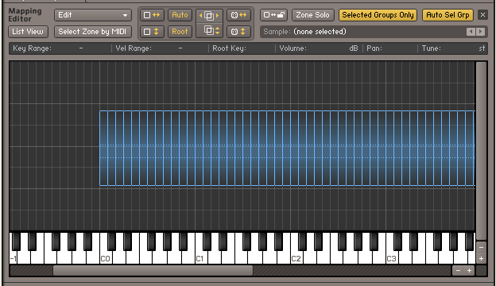496x286 pixels.
Task: Resolve overlapping key ranges icon
Action: tap(209, 15)
